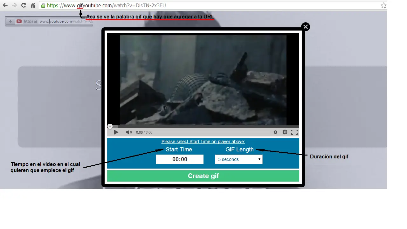Viewport: 407px width, 229px height.
Task: Click the browser refresh icon
Action: 23,5
